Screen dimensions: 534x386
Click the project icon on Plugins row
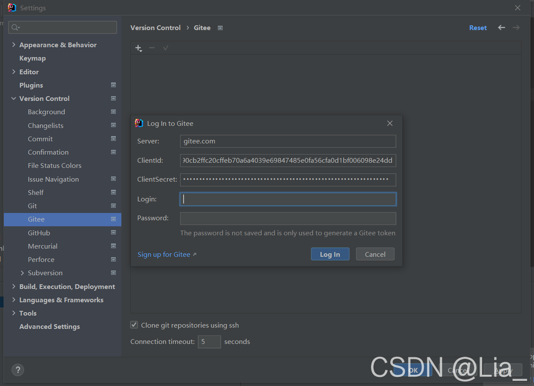click(x=113, y=85)
